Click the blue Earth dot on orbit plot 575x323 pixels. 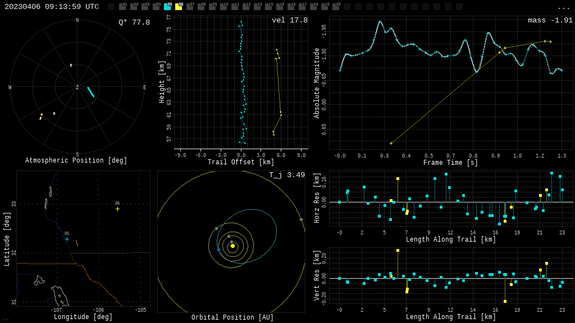218,250
